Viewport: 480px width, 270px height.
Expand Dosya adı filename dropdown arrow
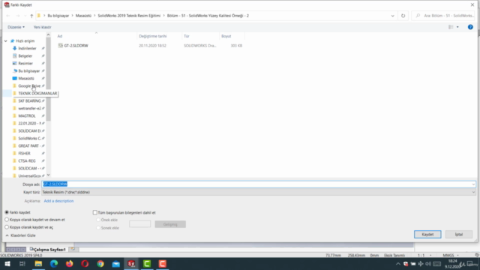click(x=473, y=184)
